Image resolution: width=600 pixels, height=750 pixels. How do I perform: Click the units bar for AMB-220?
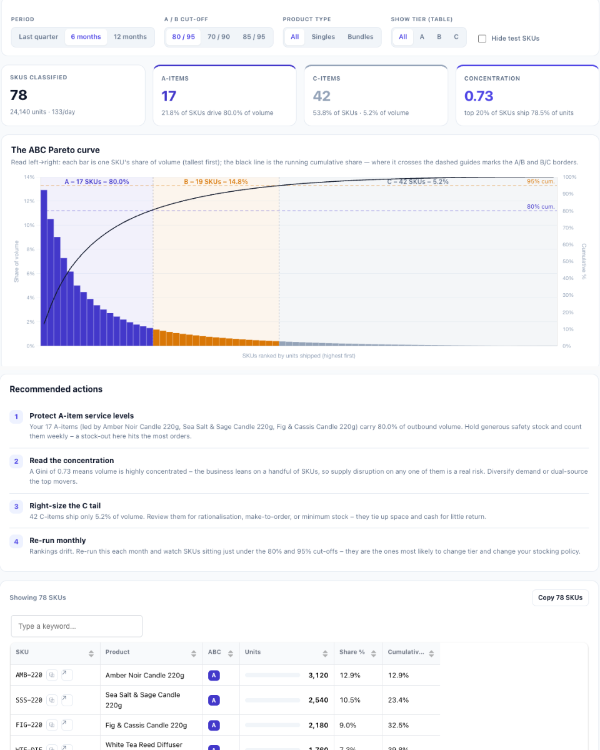(x=272, y=675)
